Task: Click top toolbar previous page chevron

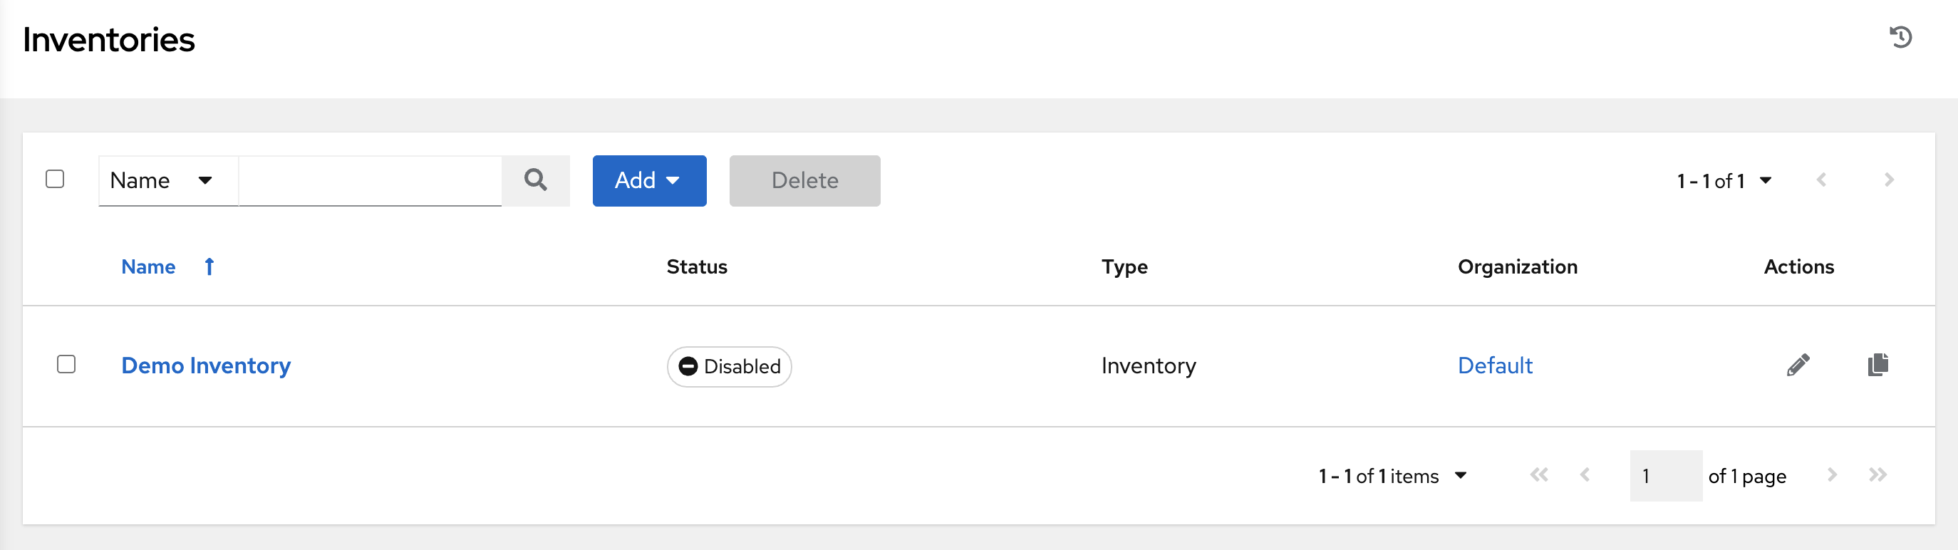Action: (x=1821, y=181)
